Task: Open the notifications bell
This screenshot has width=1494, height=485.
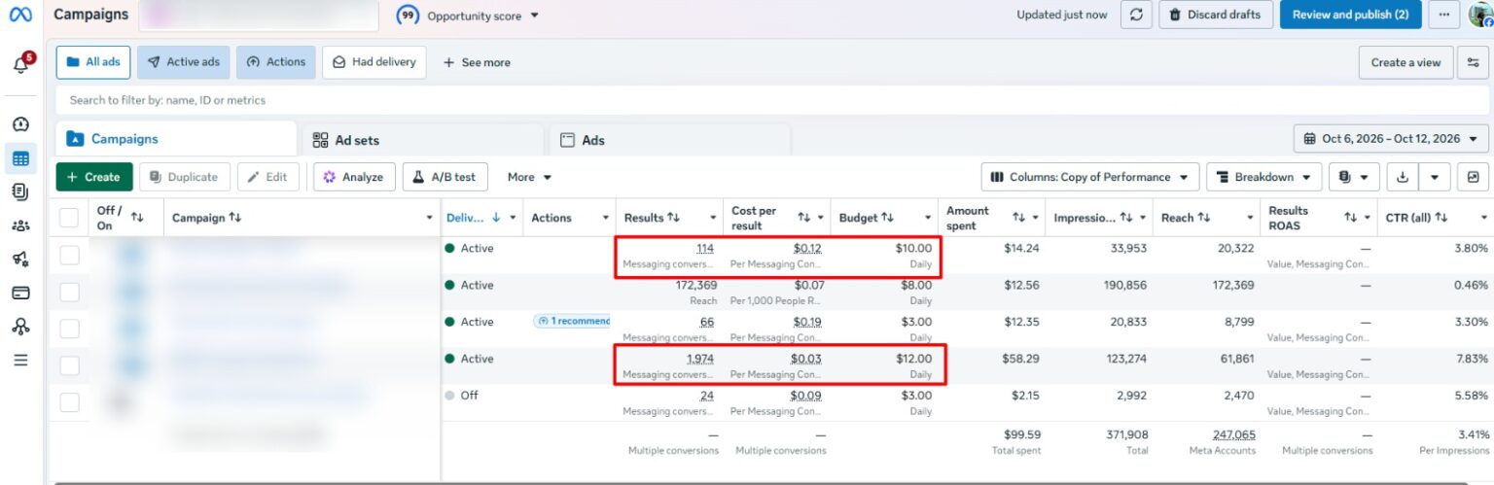Action: (20, 64)
